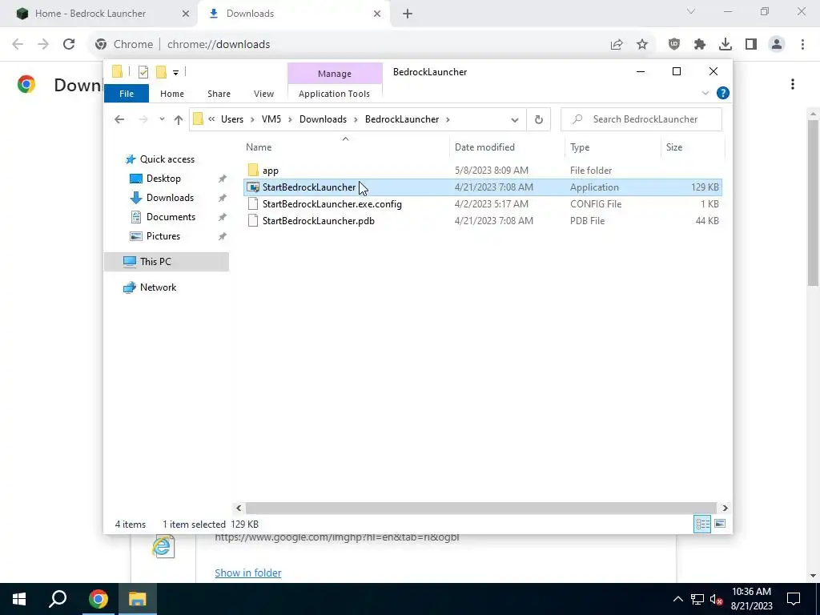Switch to the View ribbon tab
820x615 pixels.
point(263,94)
